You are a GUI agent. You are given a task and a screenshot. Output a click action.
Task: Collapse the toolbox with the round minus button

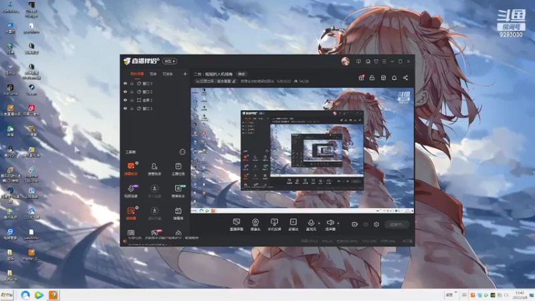pos(183,152)
